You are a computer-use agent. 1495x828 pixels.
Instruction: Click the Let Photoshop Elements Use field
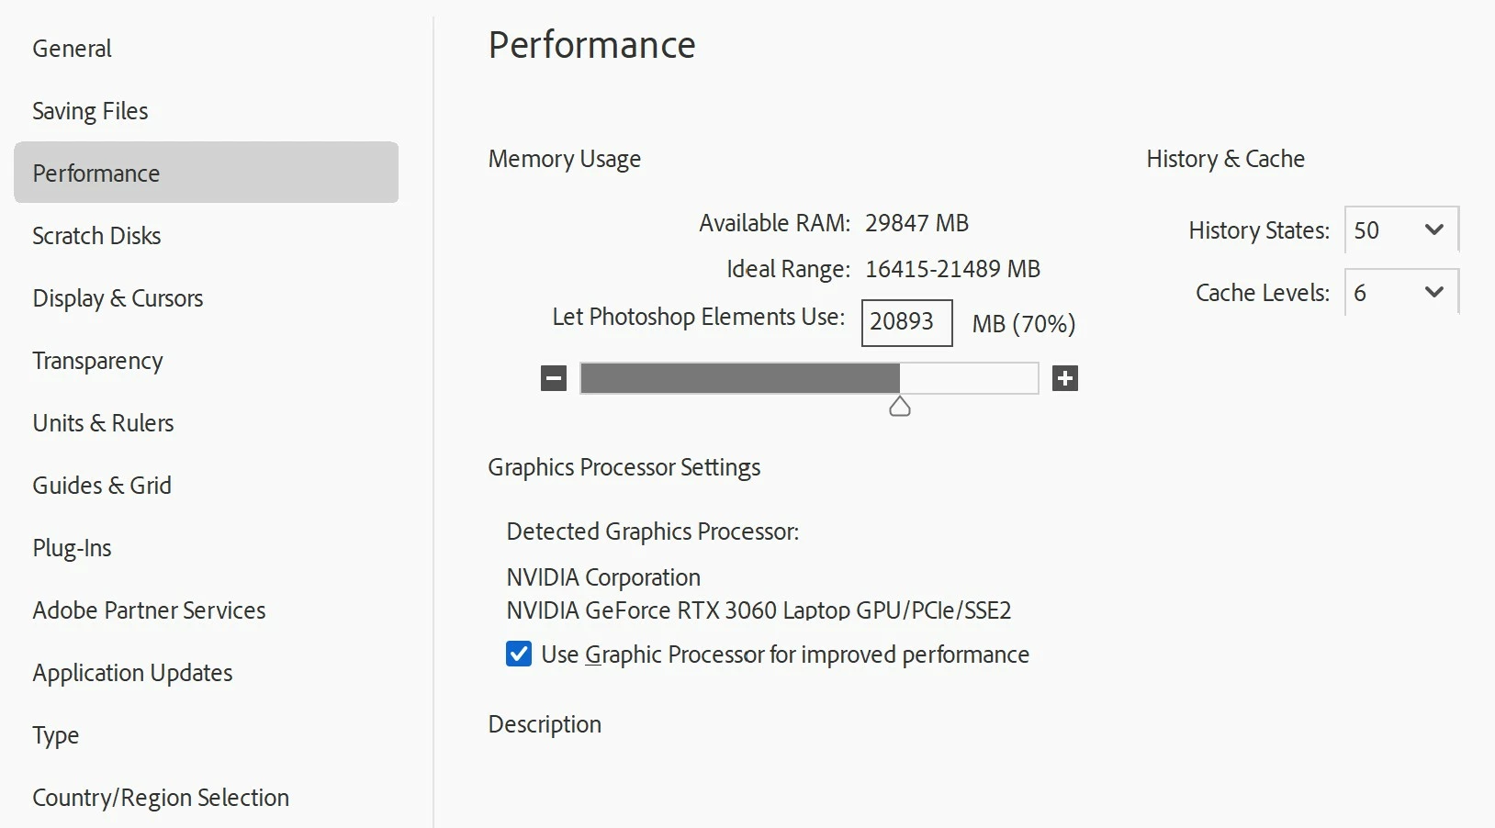pyautogui.click(x=906, y=322)
